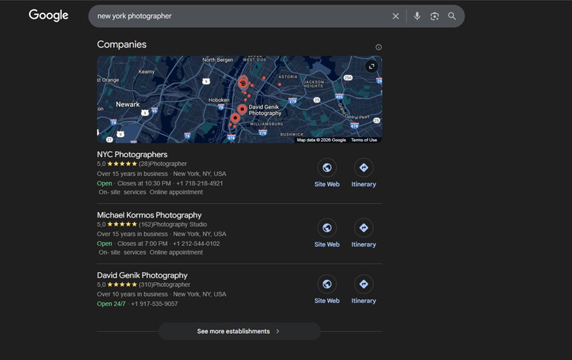Open Michael Kormos Photography website icon
Screen dimensions: 572x360
pyautogui.click(x=327, y=228)
